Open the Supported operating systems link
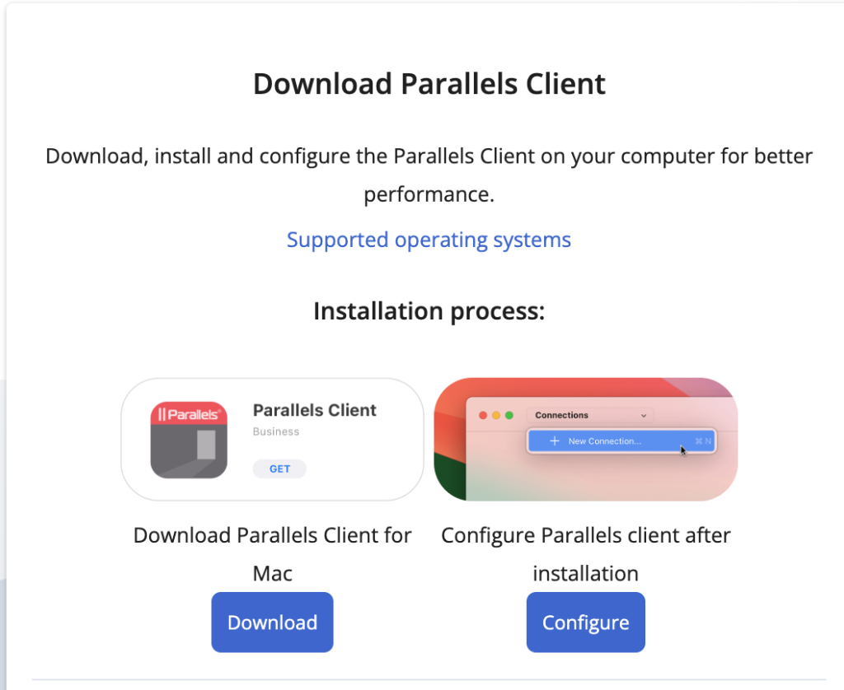The height and width of the screenshot is (690, 844). click(x=429, y=240)
